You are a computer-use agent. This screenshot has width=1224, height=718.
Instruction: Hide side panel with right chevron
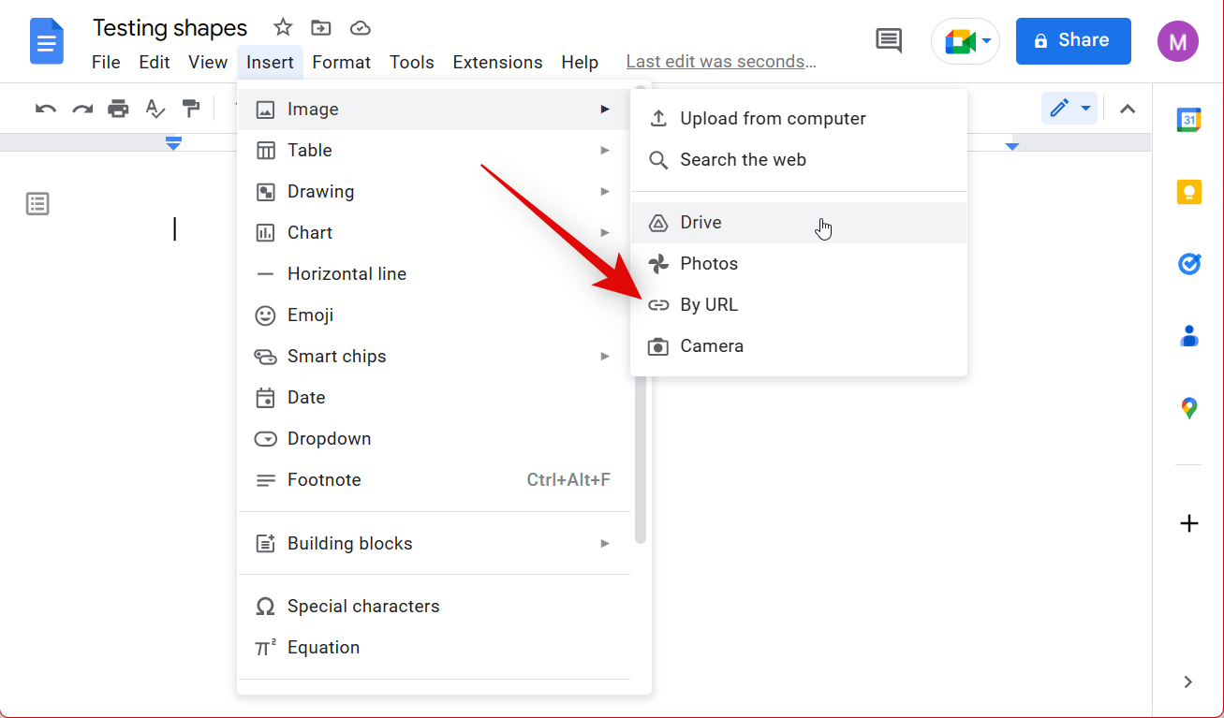(x=1187, y=682)
